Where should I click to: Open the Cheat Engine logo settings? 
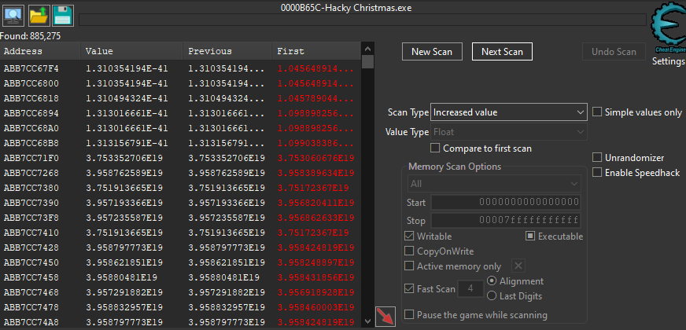(x=668, y=29)
